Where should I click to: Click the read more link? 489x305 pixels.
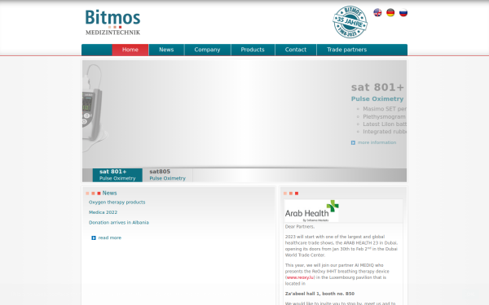(x=110, y=237)
